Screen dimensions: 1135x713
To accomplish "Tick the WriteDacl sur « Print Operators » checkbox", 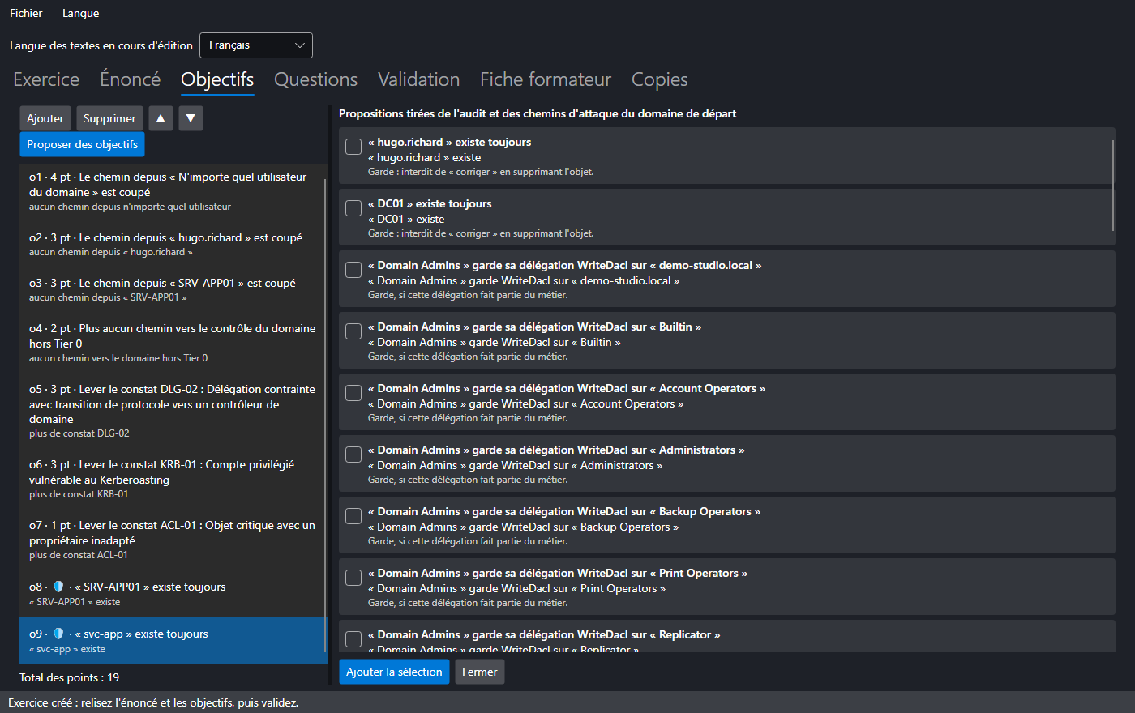I will 353,578.
